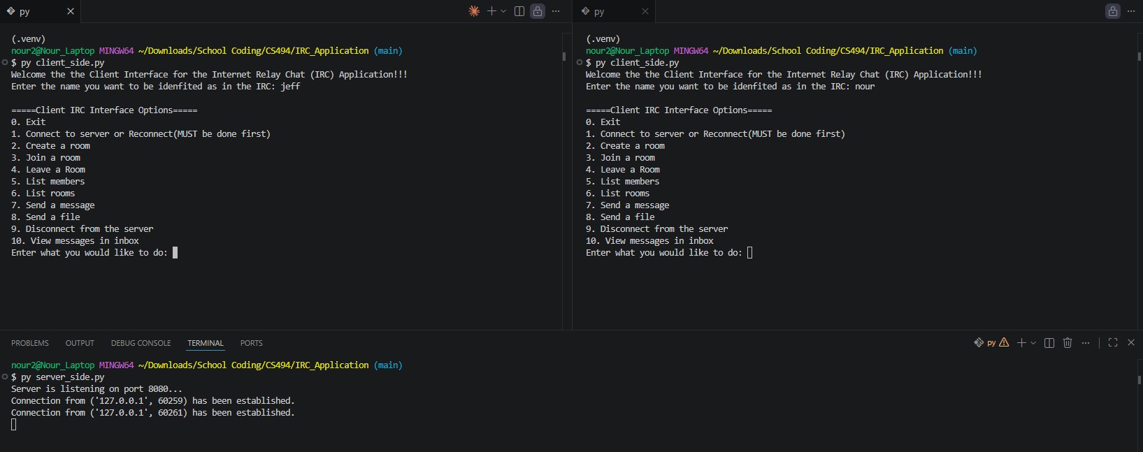Viewport: 1143px width, 452px height.
Task: Click '(main)' branch label in bottom terminal
Action: 388,365
